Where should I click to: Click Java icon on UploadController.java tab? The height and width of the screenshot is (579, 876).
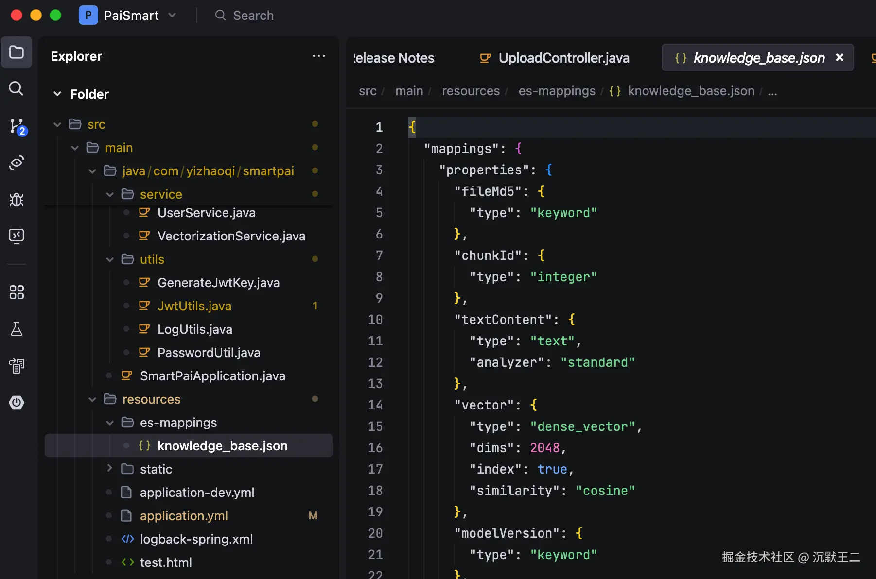pyautogui.click(x=485, y=58)
